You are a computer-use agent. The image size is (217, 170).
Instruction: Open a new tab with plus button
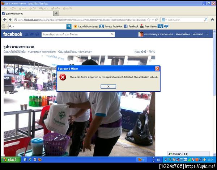56,13
